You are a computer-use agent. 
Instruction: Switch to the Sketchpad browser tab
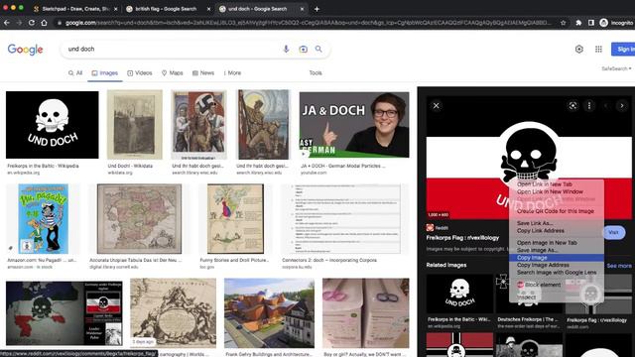point(75,9)
